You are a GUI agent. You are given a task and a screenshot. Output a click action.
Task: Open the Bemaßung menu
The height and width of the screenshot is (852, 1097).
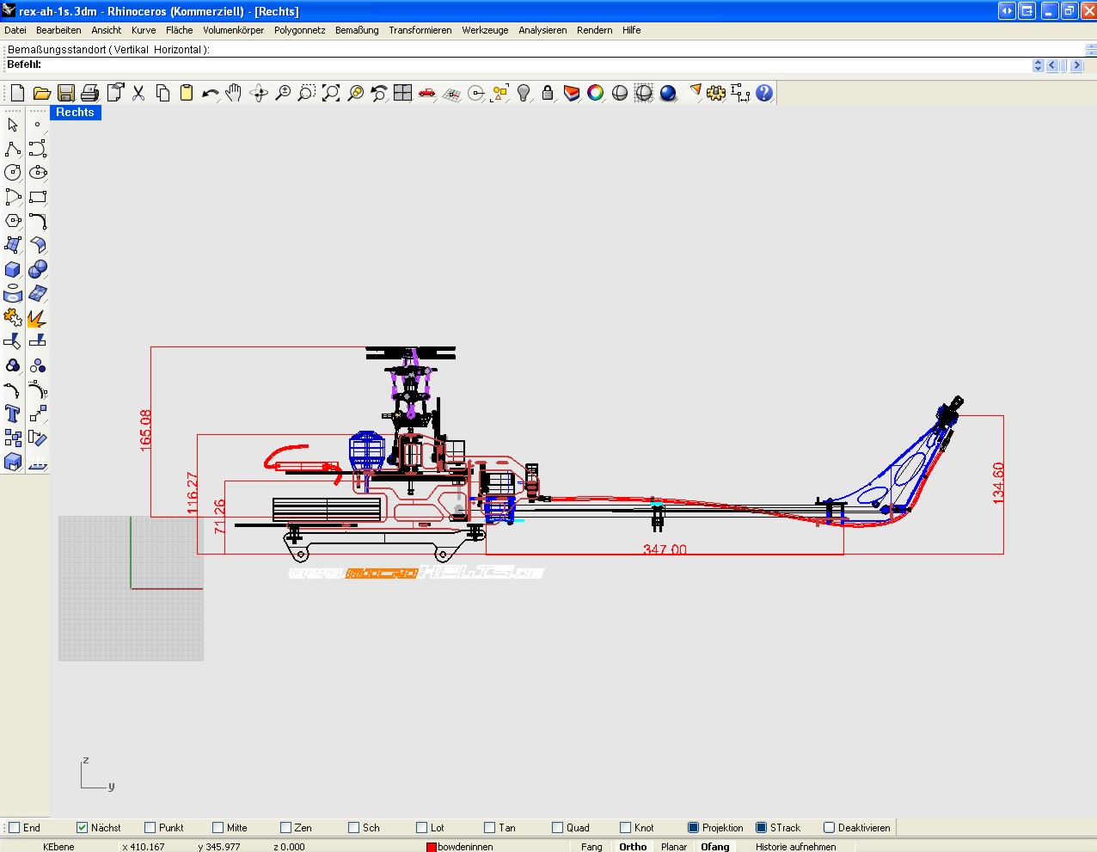click(356, 30)
